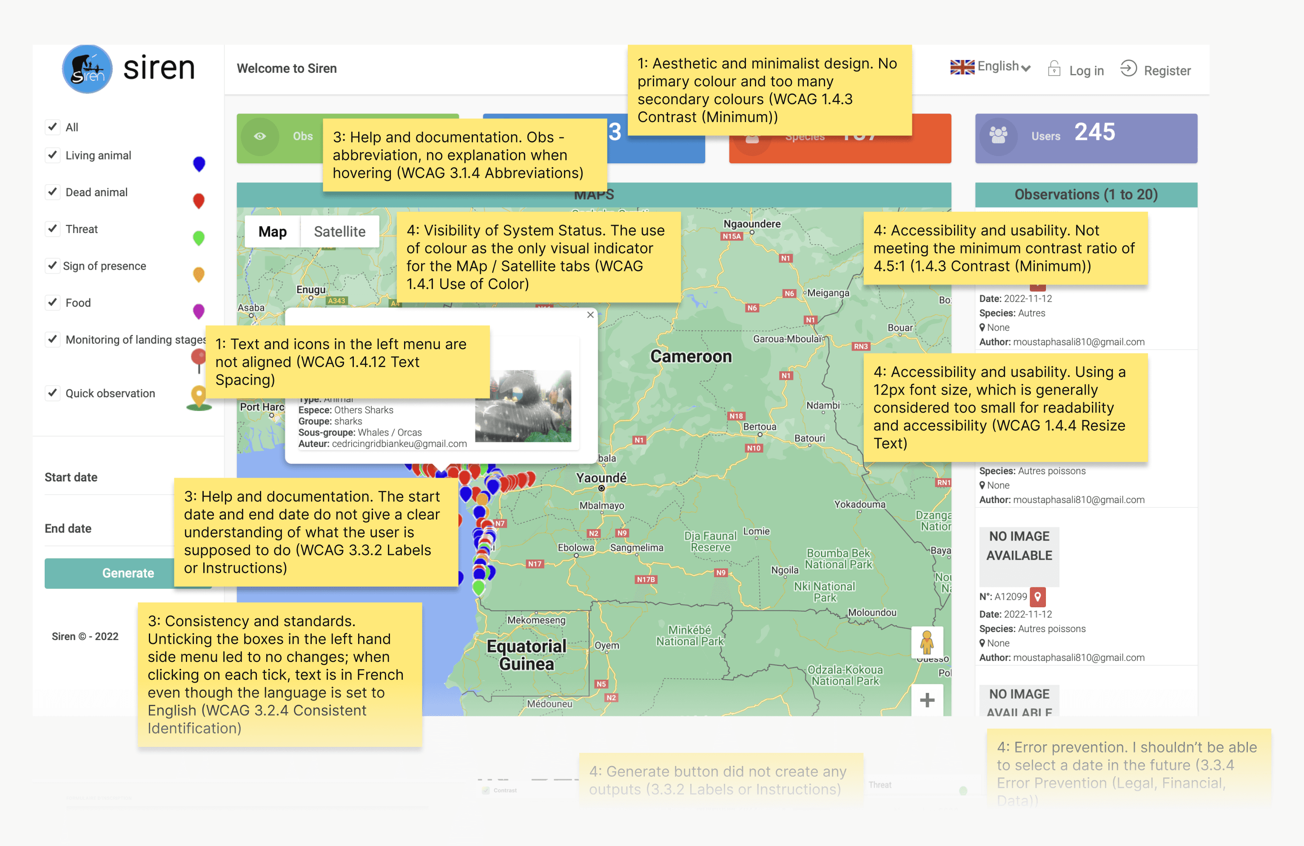Click the "Yokadouma" city label
Screen dimensions: 1304x846
pyautogui.click(x=860, y=504)
